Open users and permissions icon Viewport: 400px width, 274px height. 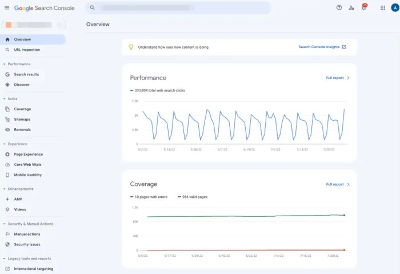(x=351, y=7)
